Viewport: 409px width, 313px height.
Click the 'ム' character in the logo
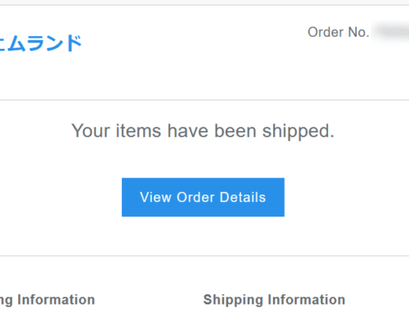pyautogui.click(x=16, y=43)
